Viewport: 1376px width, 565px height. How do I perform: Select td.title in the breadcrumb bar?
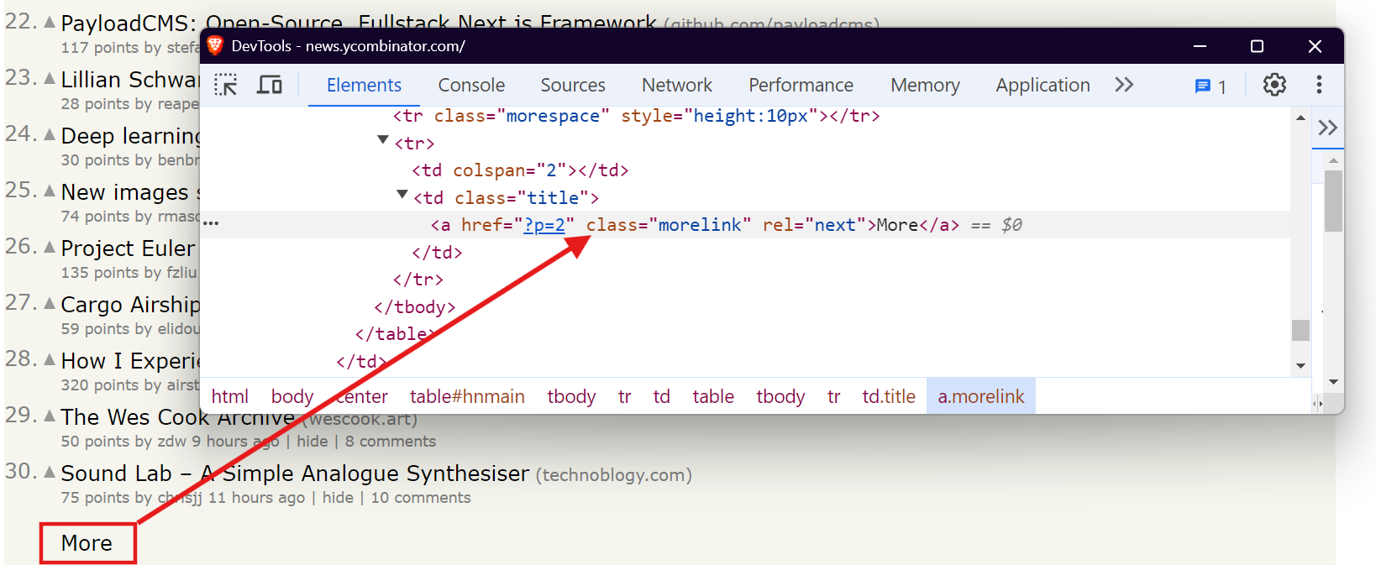pos(889,396)
